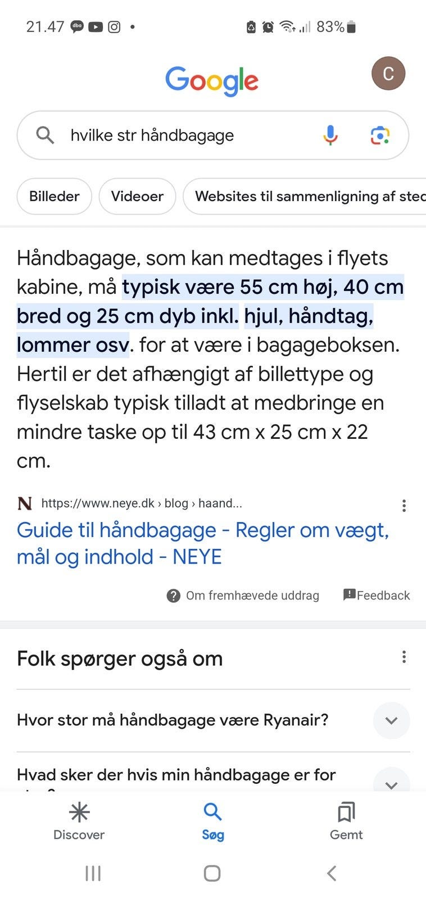Open the three-dot menu for NEYE result
This screenshot has width=426, height=899.
pyautogui.click(x=404, y=506)
